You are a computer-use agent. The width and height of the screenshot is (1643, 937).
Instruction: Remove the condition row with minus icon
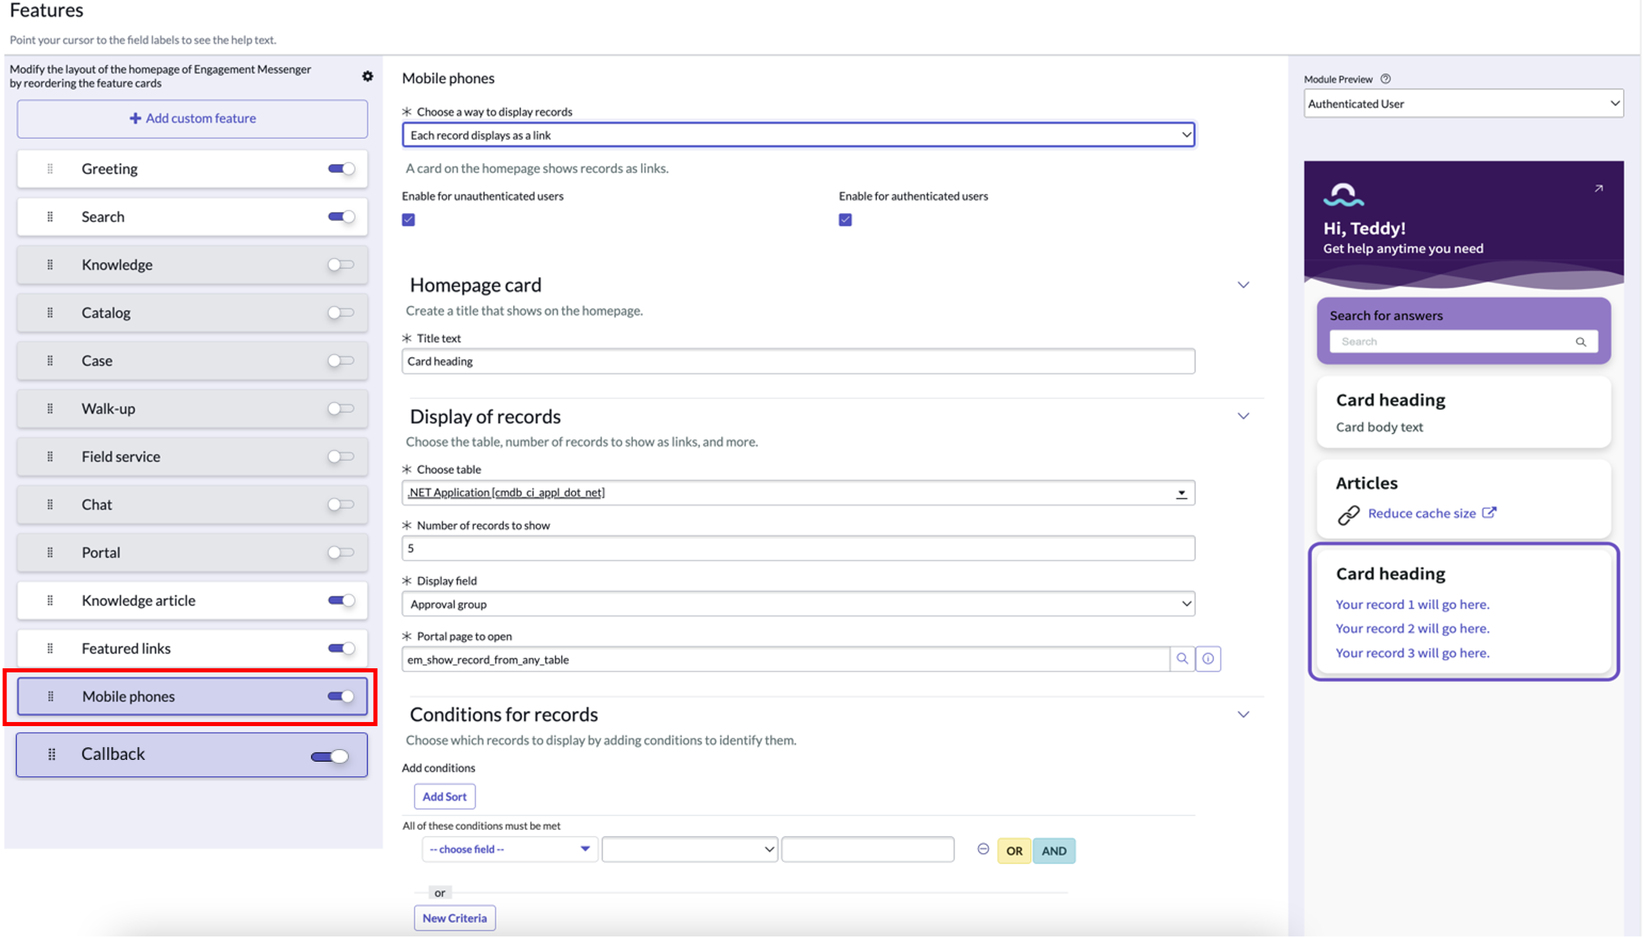(x=983, y=849)
